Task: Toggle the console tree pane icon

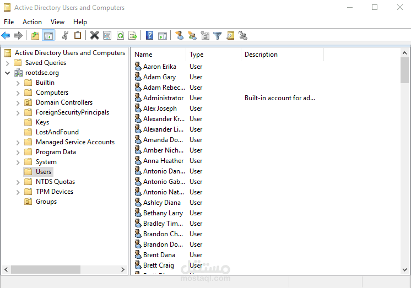Action: click(x=48, y=35)
